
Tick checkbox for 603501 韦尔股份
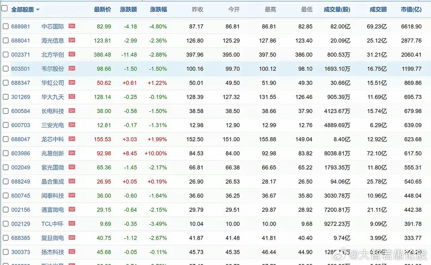[5, 69]
